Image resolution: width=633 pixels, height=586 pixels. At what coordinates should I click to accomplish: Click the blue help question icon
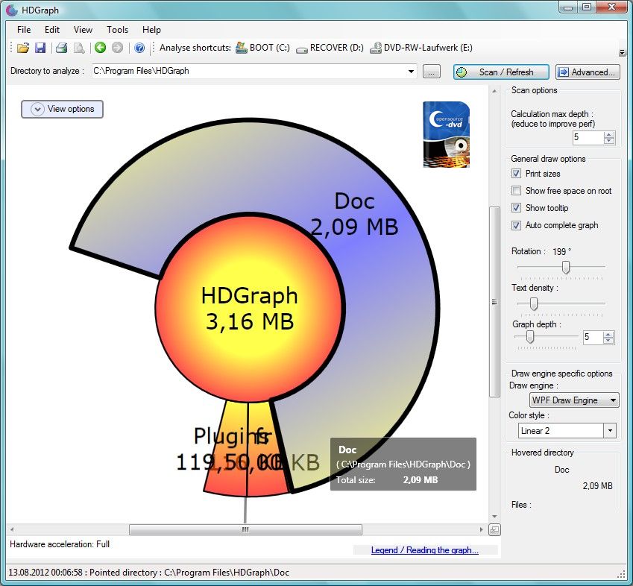[x=139, y=48]
